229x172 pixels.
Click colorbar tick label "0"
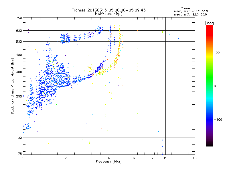click(215, 86)
